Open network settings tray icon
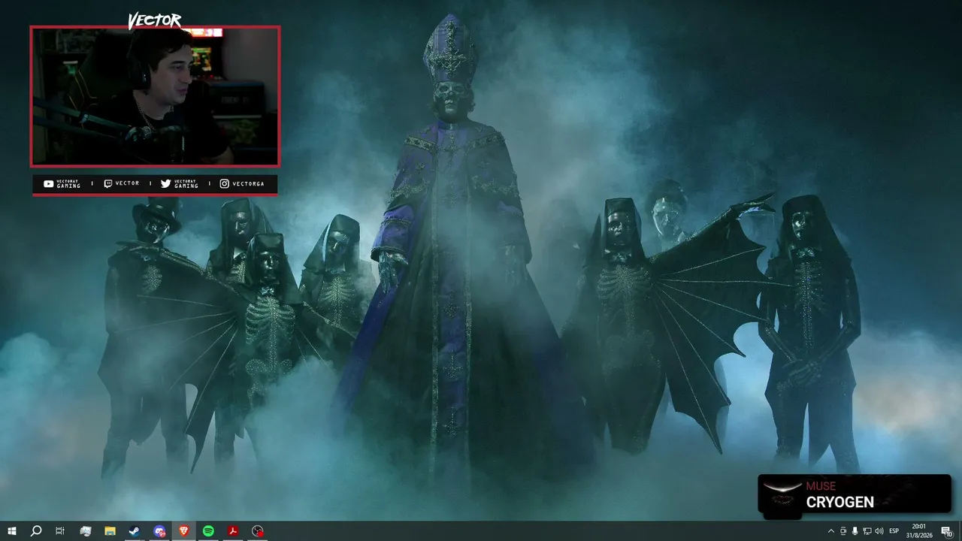The image size is (962, 541). point(867,531)
